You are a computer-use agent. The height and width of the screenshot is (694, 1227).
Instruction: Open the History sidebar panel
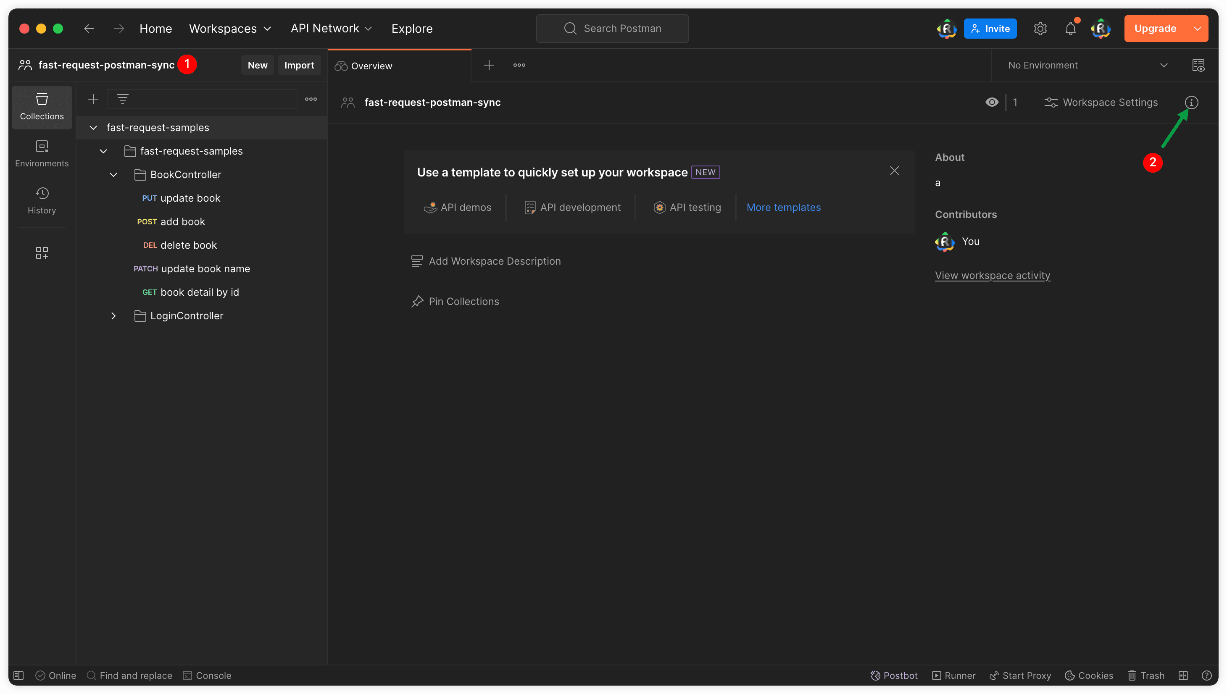coord(42,200)
